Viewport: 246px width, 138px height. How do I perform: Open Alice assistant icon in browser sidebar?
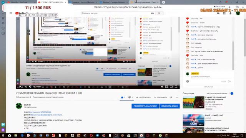(x=3, y=130)
